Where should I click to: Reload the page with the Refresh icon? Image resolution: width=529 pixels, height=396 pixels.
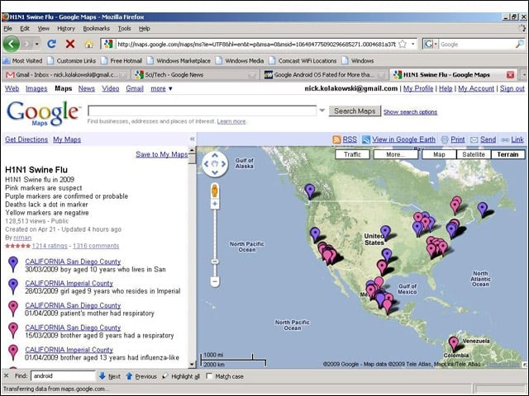click(x=51, y=44)
